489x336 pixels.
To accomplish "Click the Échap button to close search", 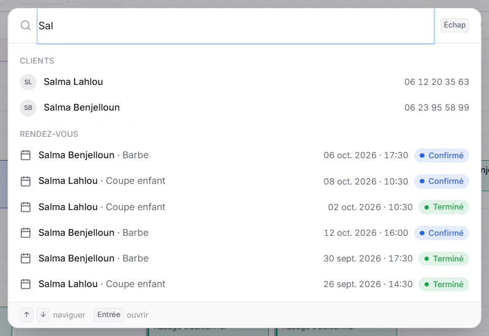I will (454, 25).
